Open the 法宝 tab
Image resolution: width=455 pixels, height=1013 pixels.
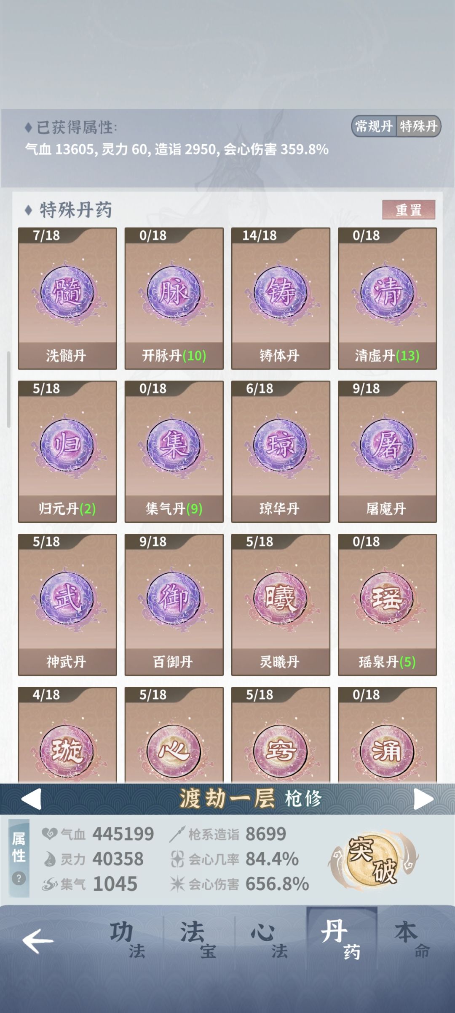click(198, 940)
